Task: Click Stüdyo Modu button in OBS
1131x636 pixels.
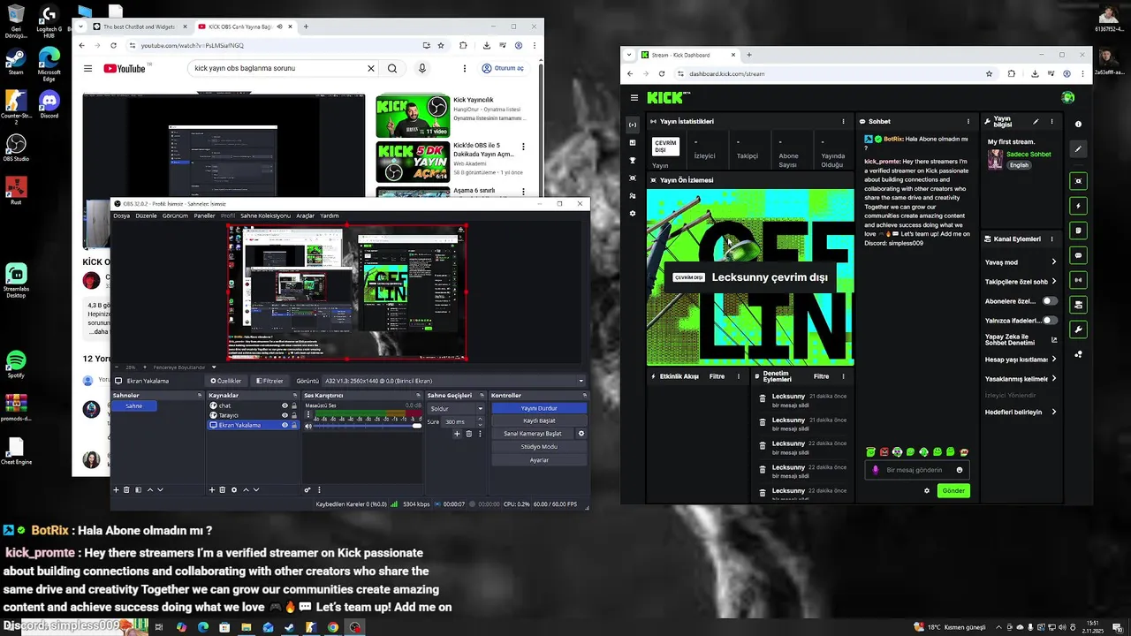Action: (539, 447)
